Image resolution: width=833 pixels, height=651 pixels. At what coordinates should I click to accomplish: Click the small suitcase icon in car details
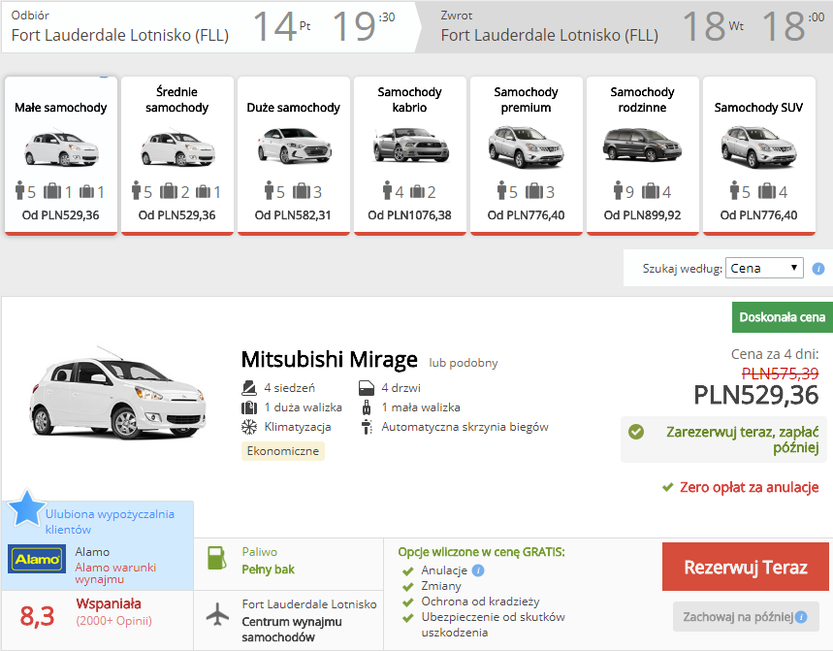coord(367,407)
